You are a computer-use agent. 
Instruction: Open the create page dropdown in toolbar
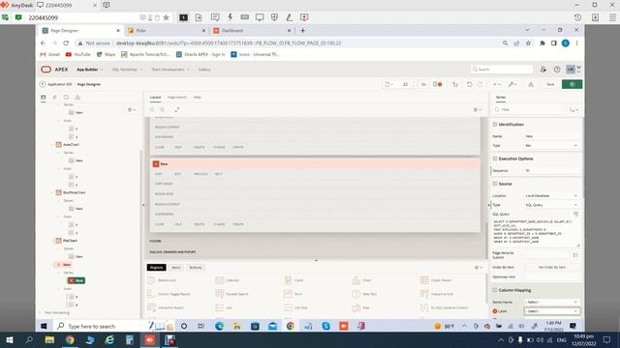[496, 84]
